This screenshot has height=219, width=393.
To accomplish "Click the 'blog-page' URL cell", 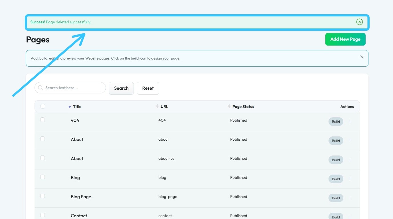I will pyautogui.click(x=168, y=197).
